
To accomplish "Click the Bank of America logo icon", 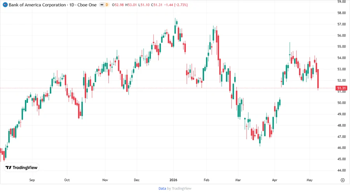I will coord(5,5).
